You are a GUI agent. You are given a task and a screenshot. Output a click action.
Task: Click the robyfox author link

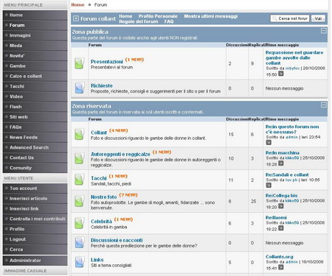pyautogui.click(x=292, y=68)
